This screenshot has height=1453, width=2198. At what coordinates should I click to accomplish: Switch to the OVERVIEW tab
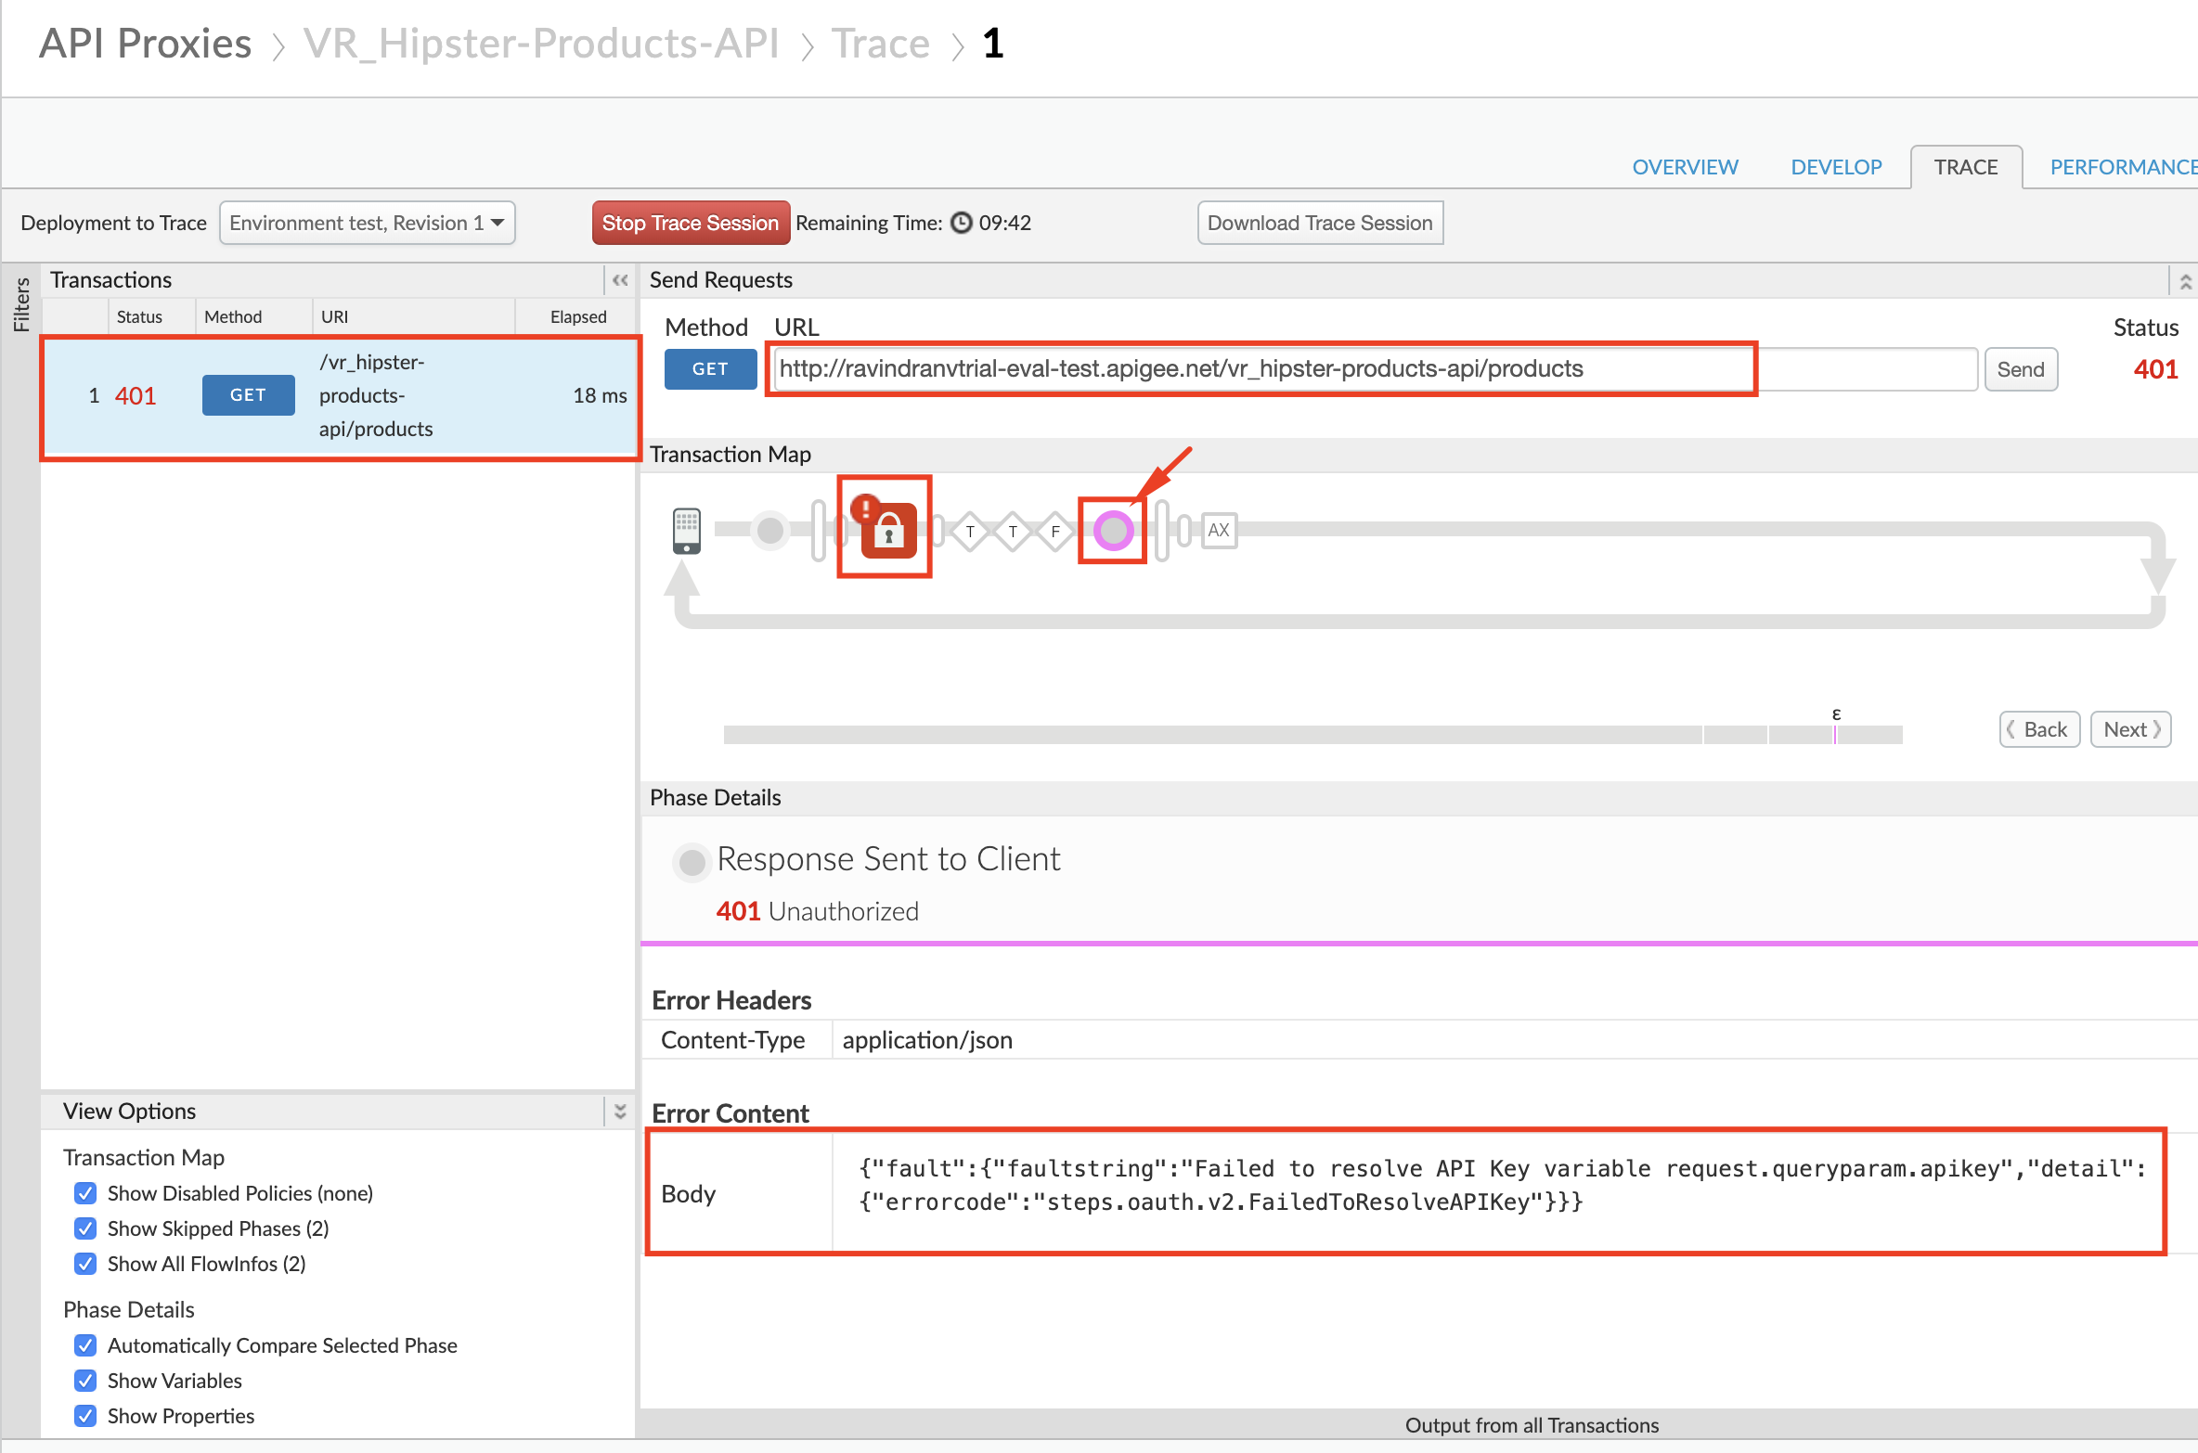(1685, 167)
